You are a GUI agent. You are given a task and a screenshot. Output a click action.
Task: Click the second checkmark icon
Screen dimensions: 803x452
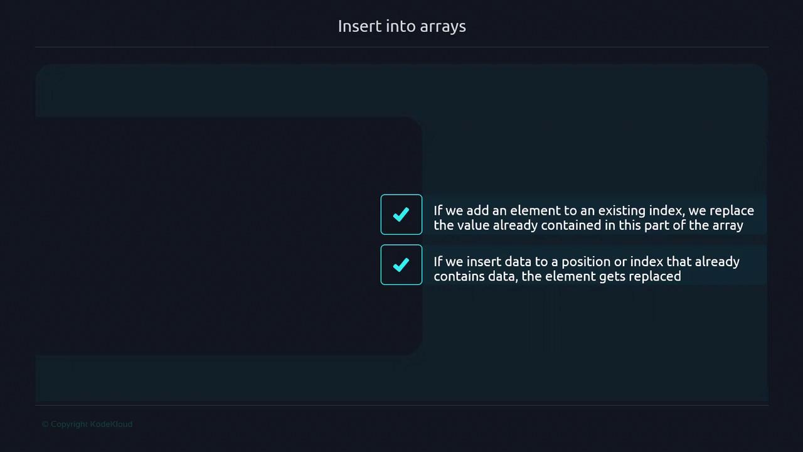(401, 266)
